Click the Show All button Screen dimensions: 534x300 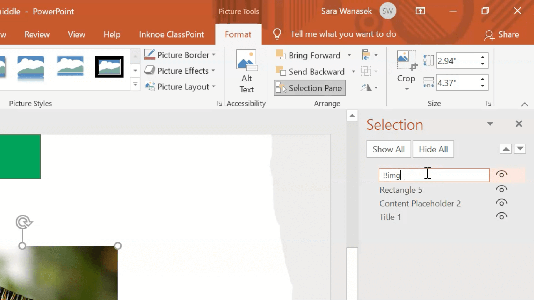click(x=388, y=149)
